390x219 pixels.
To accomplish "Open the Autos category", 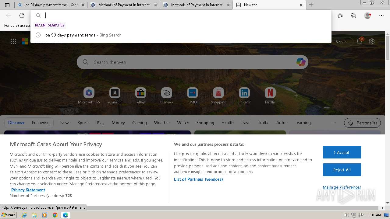I will (282, 123).
